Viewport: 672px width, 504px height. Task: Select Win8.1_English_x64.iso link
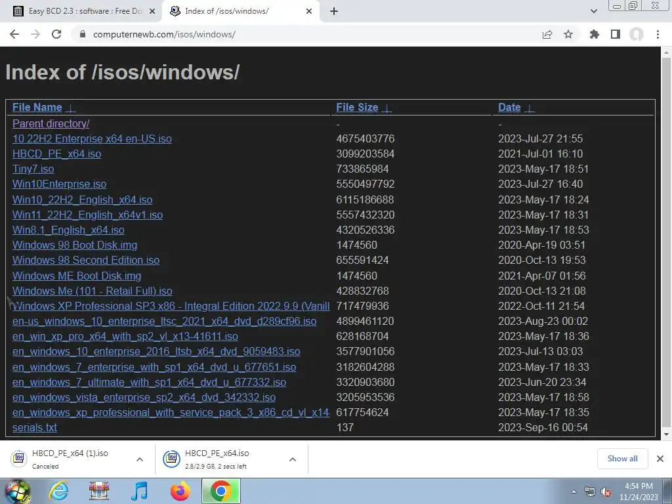click(x=68, y=230)
